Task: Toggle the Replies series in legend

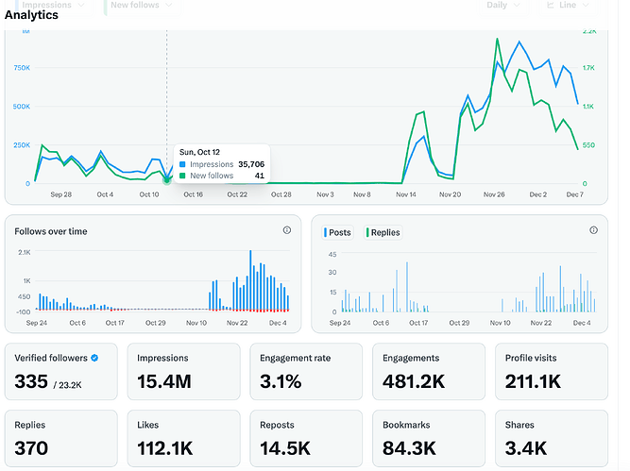Action: coord(383,232)
